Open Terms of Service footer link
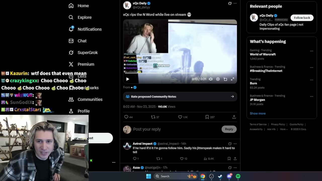This screenshot has width=322, height=181. [258, 124]
